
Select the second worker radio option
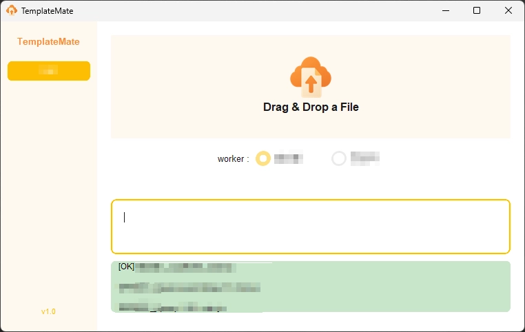(x=339, y=158)
